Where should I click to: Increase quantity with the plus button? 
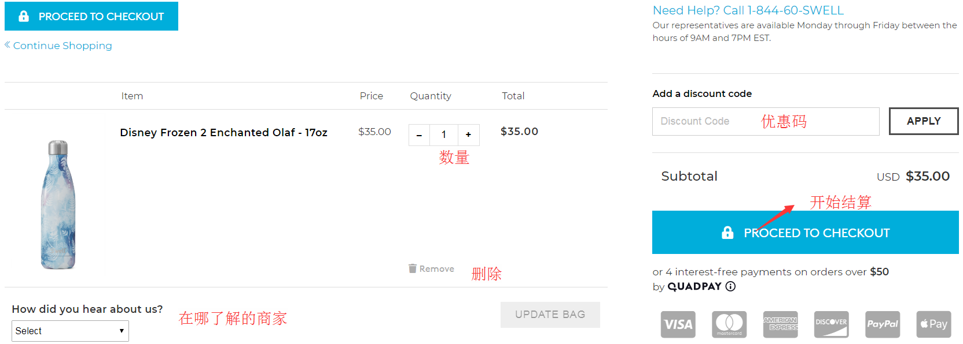468,135
